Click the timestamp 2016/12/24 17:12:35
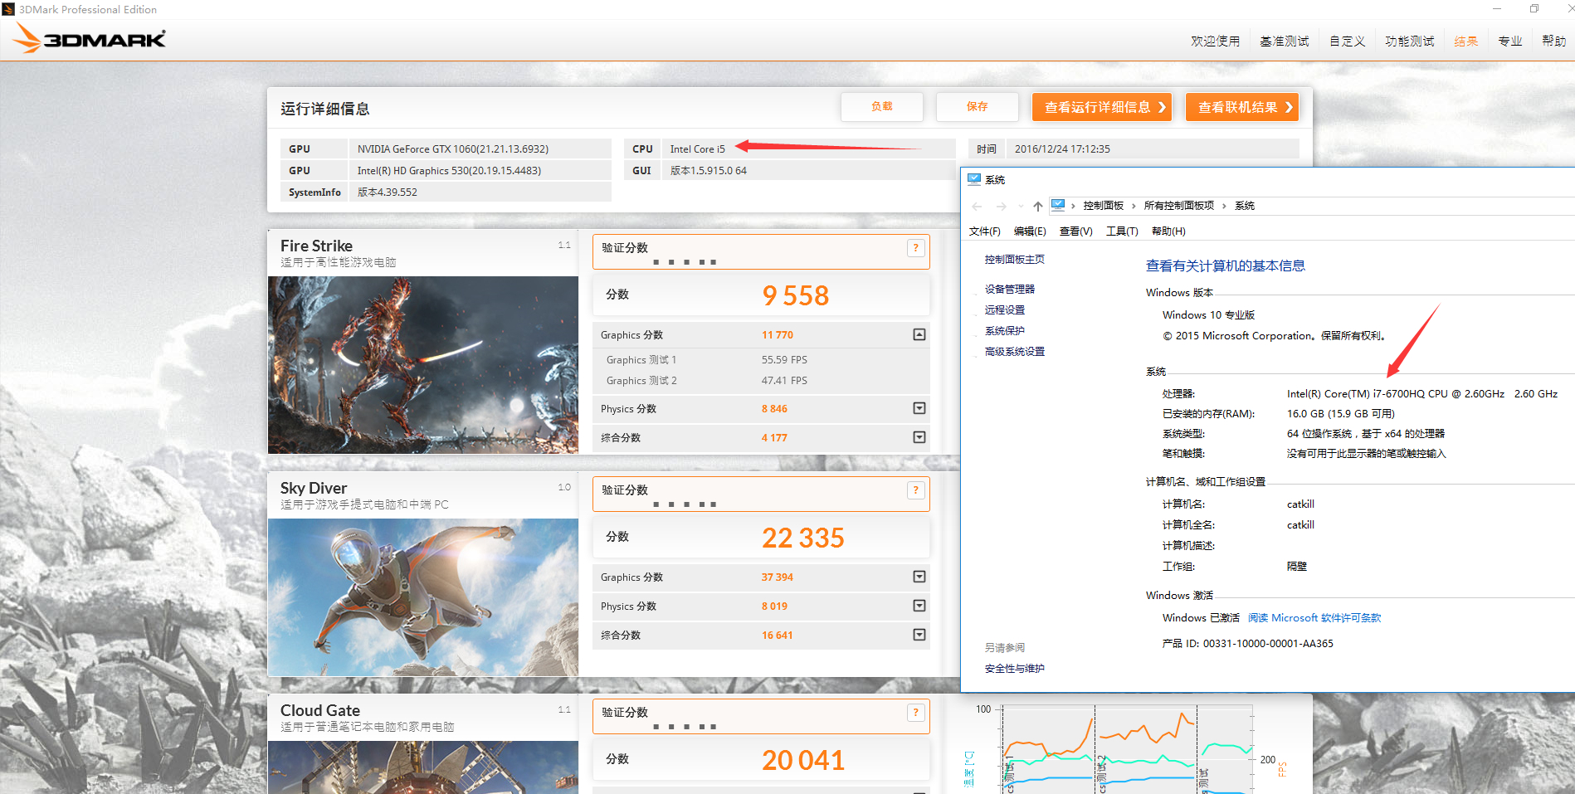The height and width of the screenshot is (794, 1575). pos(1062,149)
